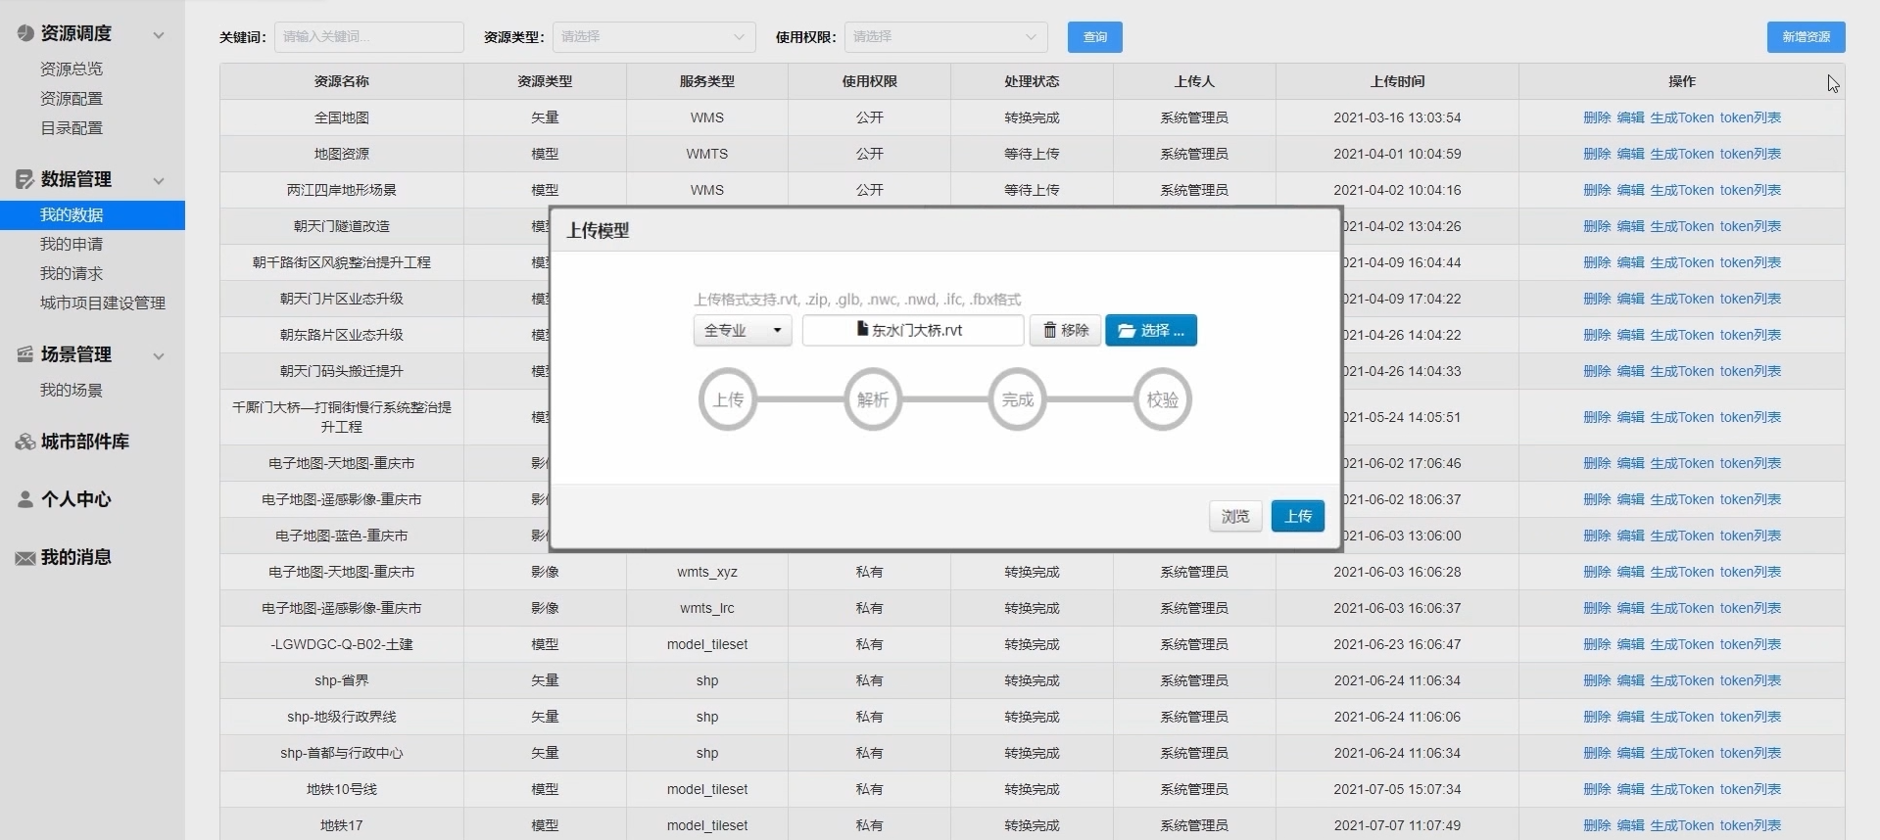Click the 个人中心 person icon
The image size is (1880, 840).
[25, 499]
